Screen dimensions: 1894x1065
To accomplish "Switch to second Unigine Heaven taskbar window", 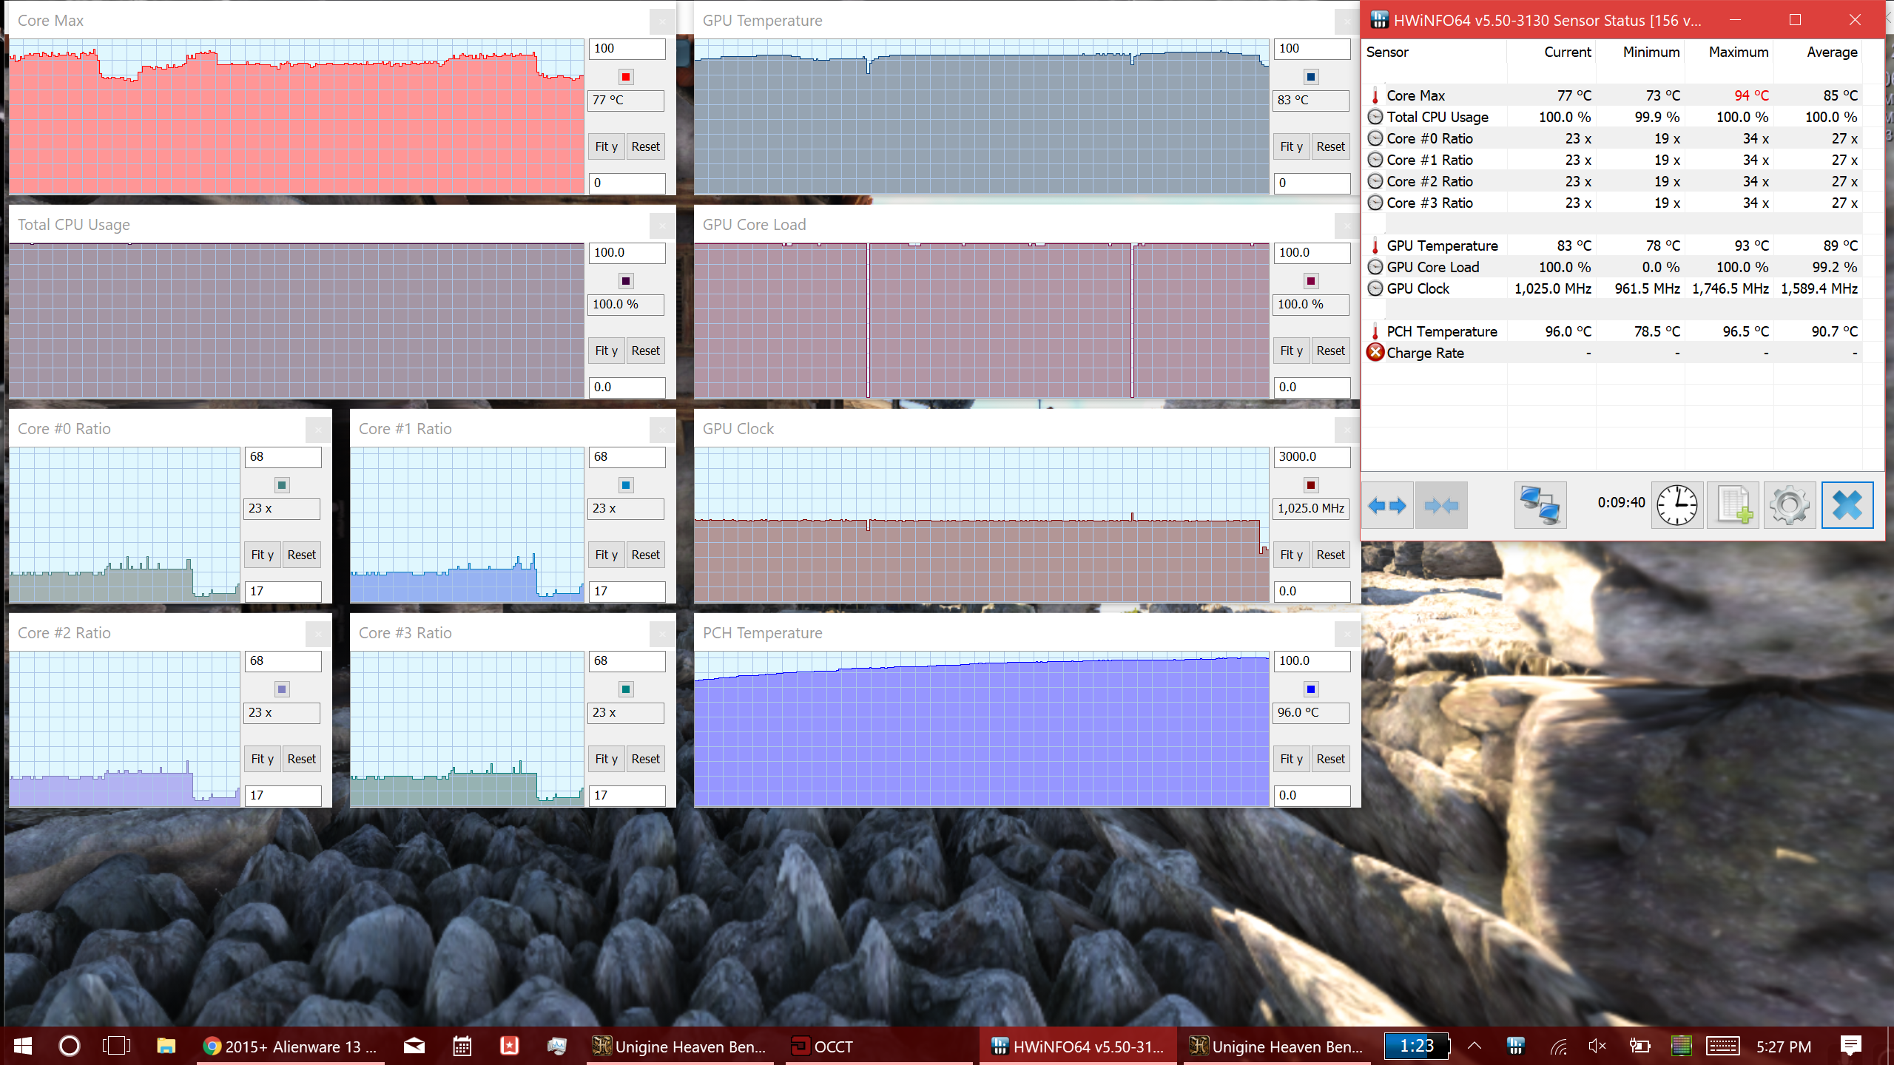I will point(1277,1046).
